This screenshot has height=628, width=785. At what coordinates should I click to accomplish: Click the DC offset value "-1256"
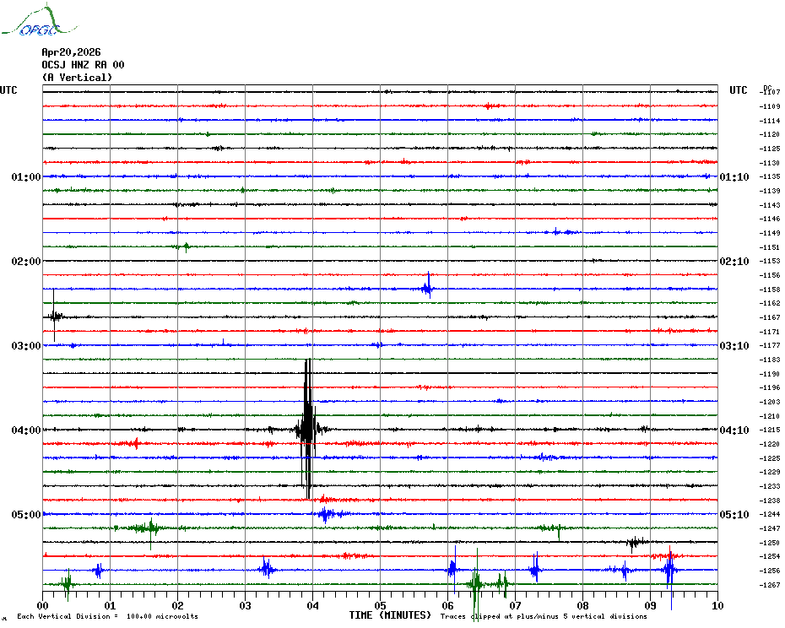pos(770,571)
